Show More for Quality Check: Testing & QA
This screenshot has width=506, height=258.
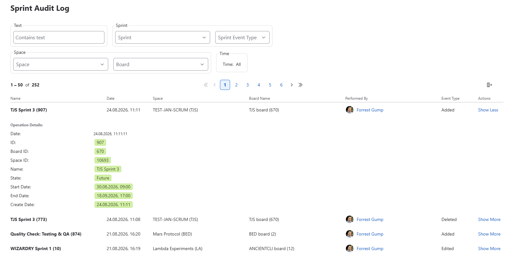(489, 234)
